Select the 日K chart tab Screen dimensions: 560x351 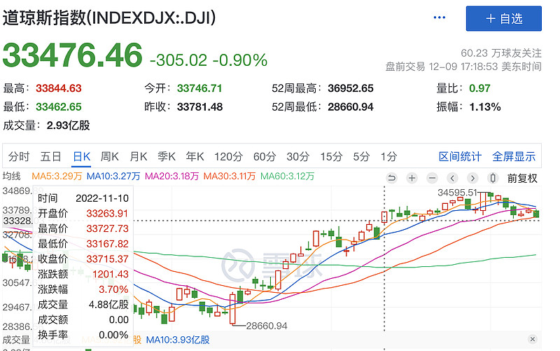81,156
